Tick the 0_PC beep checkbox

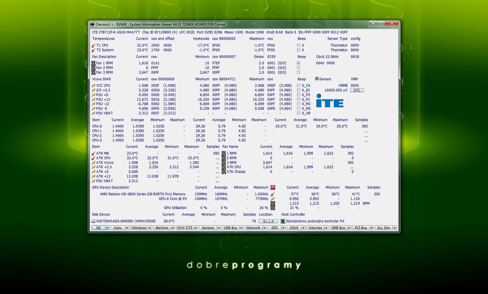(299, 100)
